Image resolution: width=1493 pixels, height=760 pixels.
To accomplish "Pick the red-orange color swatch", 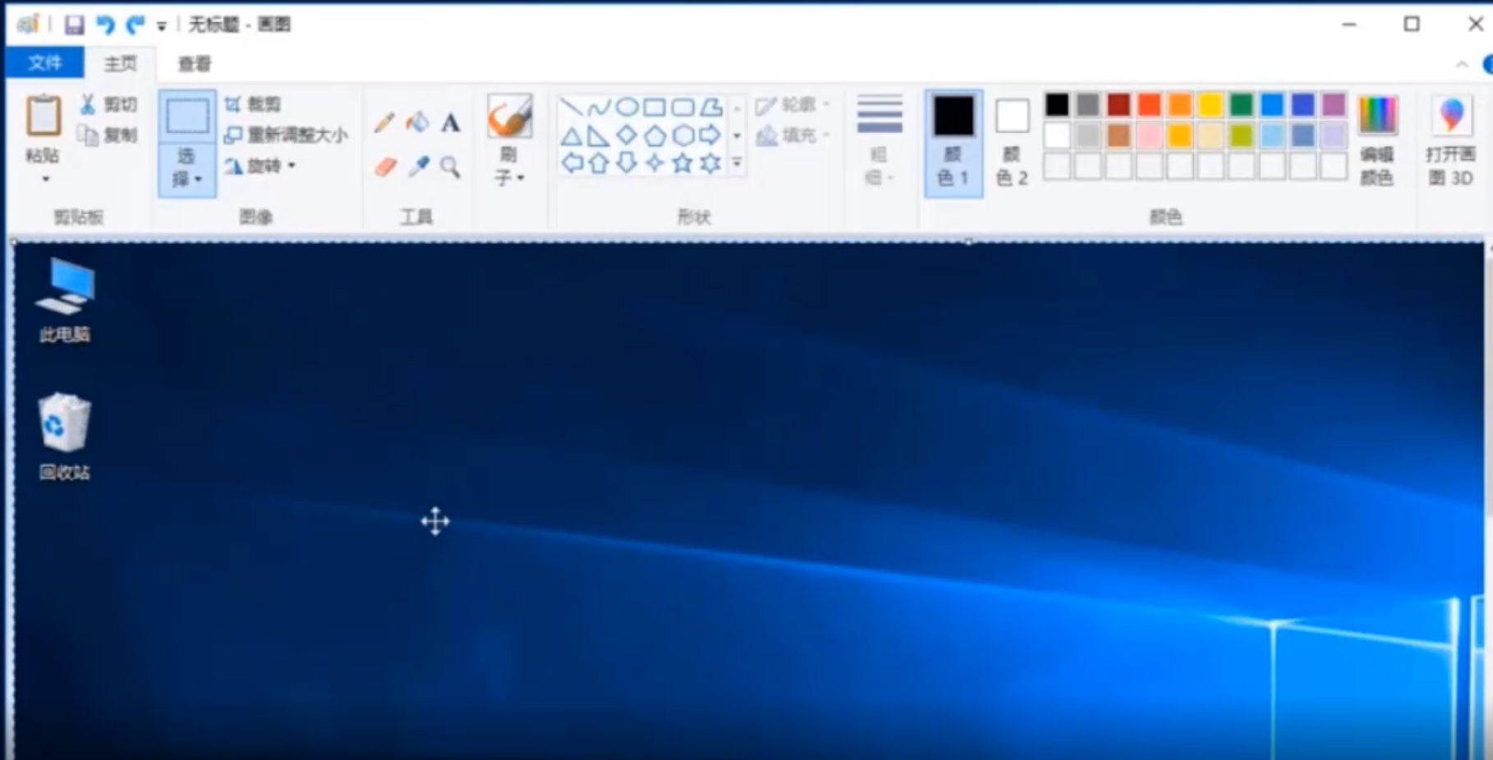I will 1149,105.
